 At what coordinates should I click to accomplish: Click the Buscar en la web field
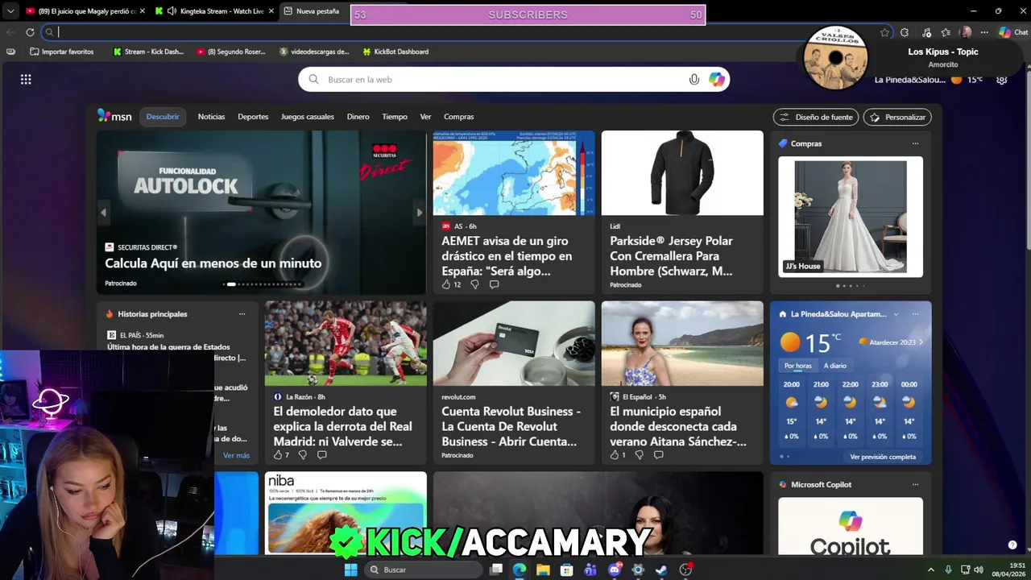coord(514,79)
